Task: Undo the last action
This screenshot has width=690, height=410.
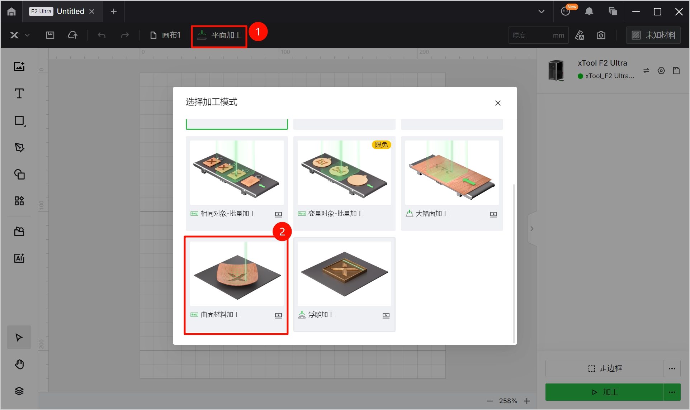Action: (x=101, y=35)
